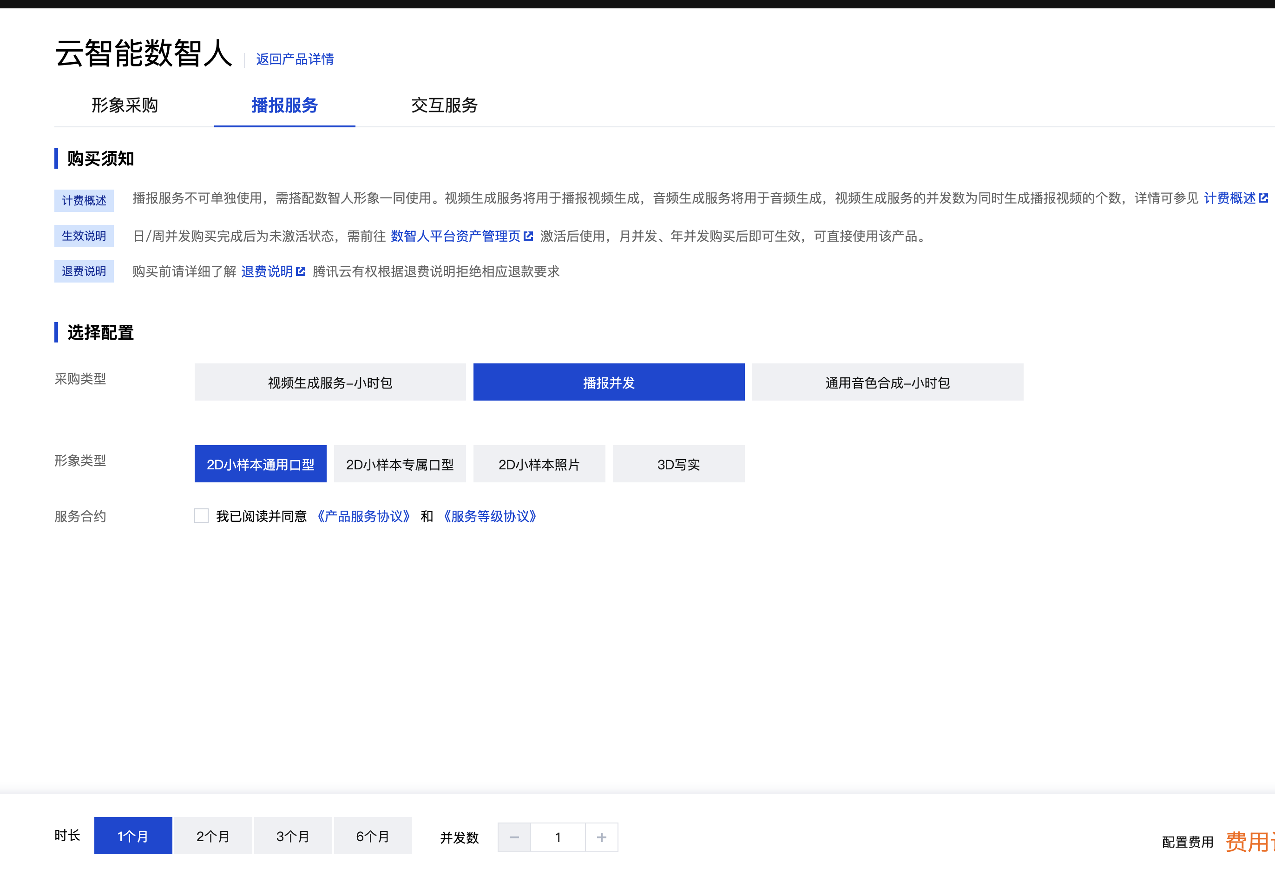Open the 交互服务 tab

444,105
